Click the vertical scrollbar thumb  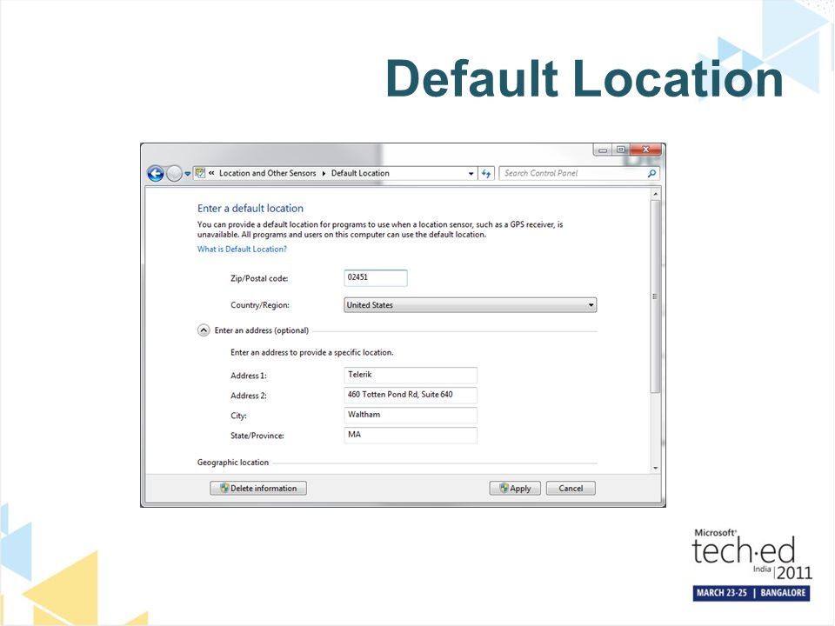pos(656,296)
